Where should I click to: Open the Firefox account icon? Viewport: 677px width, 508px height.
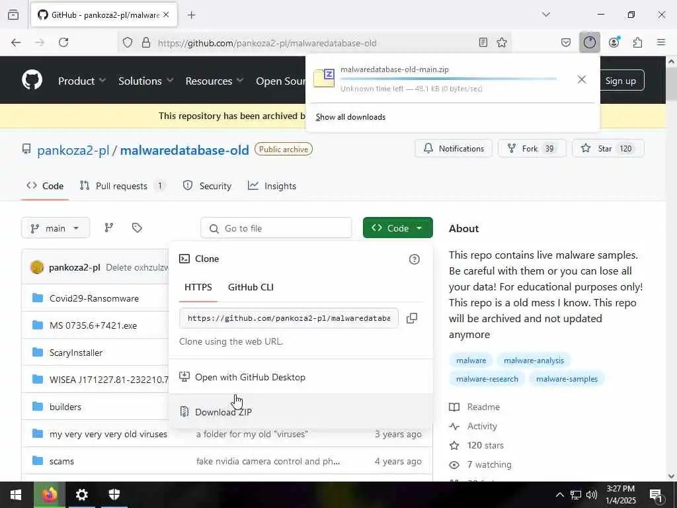click(x=614, y=42)
